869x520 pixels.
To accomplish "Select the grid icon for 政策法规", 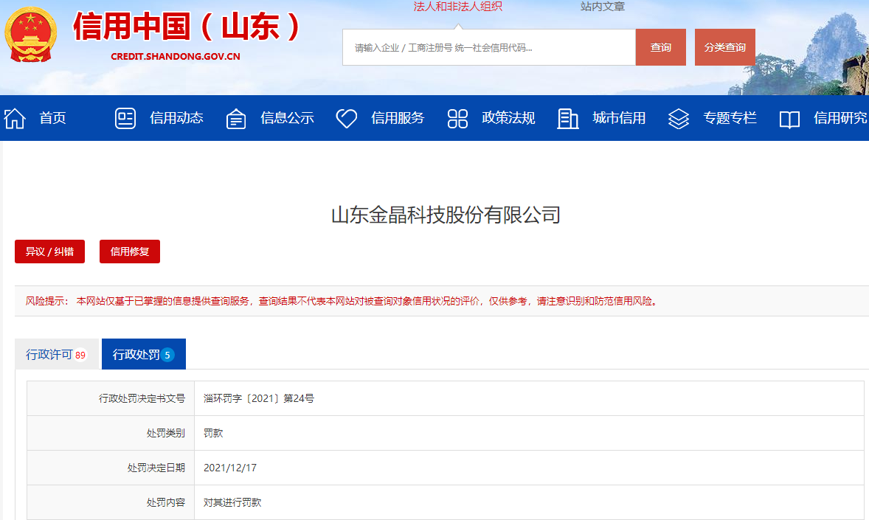I will pyautogui.click(x=457, y=117).
